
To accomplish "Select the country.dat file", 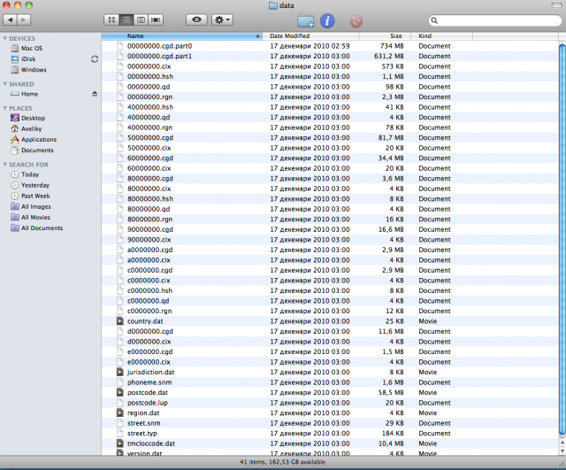I will click(145, 321).
